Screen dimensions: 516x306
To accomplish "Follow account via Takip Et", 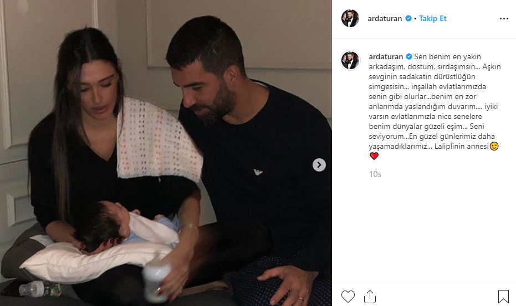I will pos(432,18).
